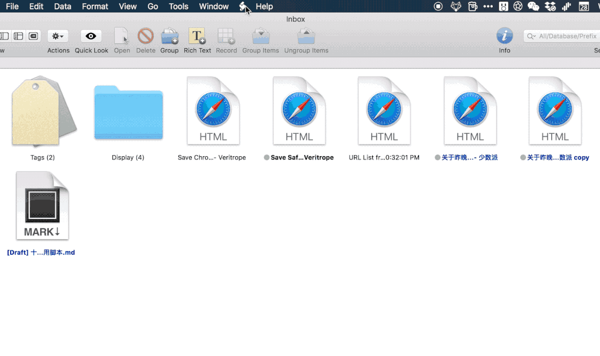The height and width of the screenshot is (356, 600).
Task: Open the Data menu
Action: tap(62, 6)
